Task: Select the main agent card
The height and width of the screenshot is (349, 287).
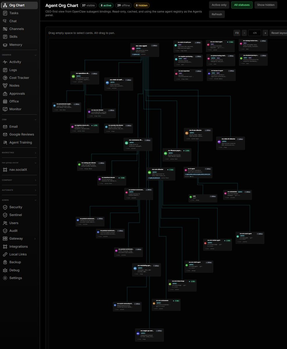Action: point(203,198)
